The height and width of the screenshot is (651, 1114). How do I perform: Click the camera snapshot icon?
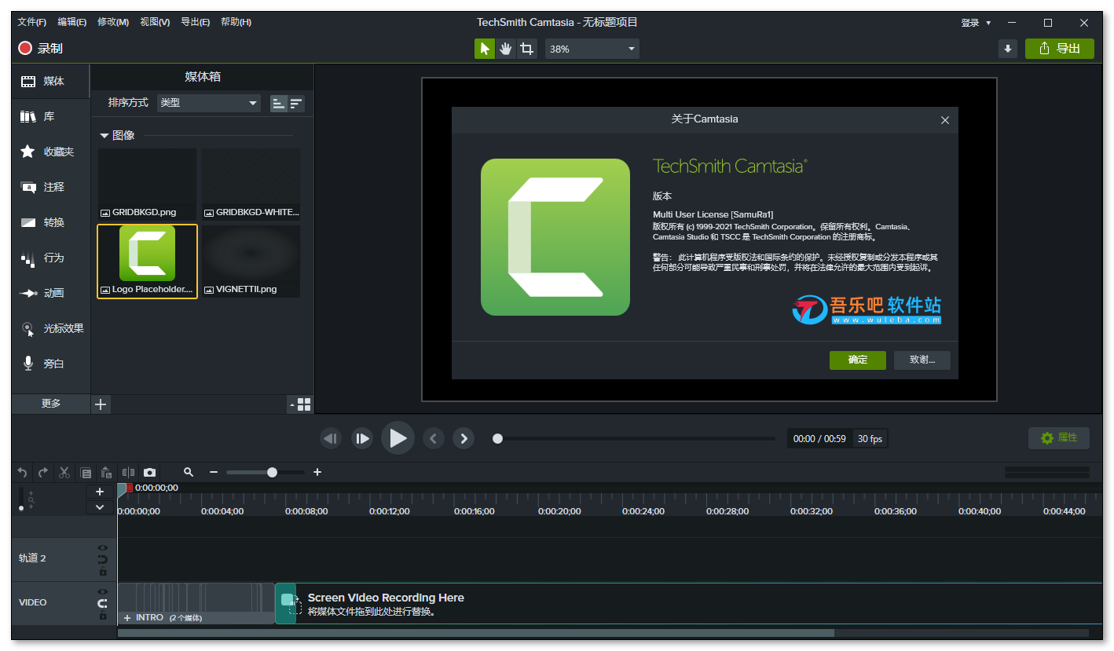[149, 472]
